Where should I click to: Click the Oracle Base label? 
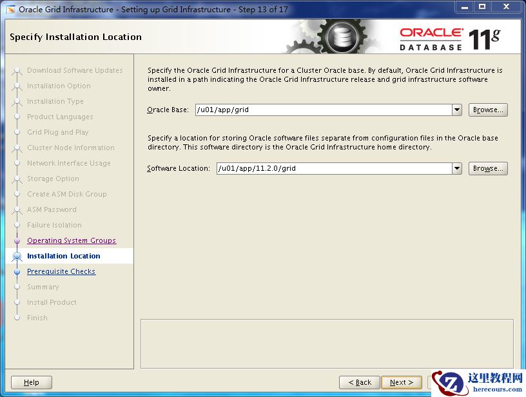[168, 110]
